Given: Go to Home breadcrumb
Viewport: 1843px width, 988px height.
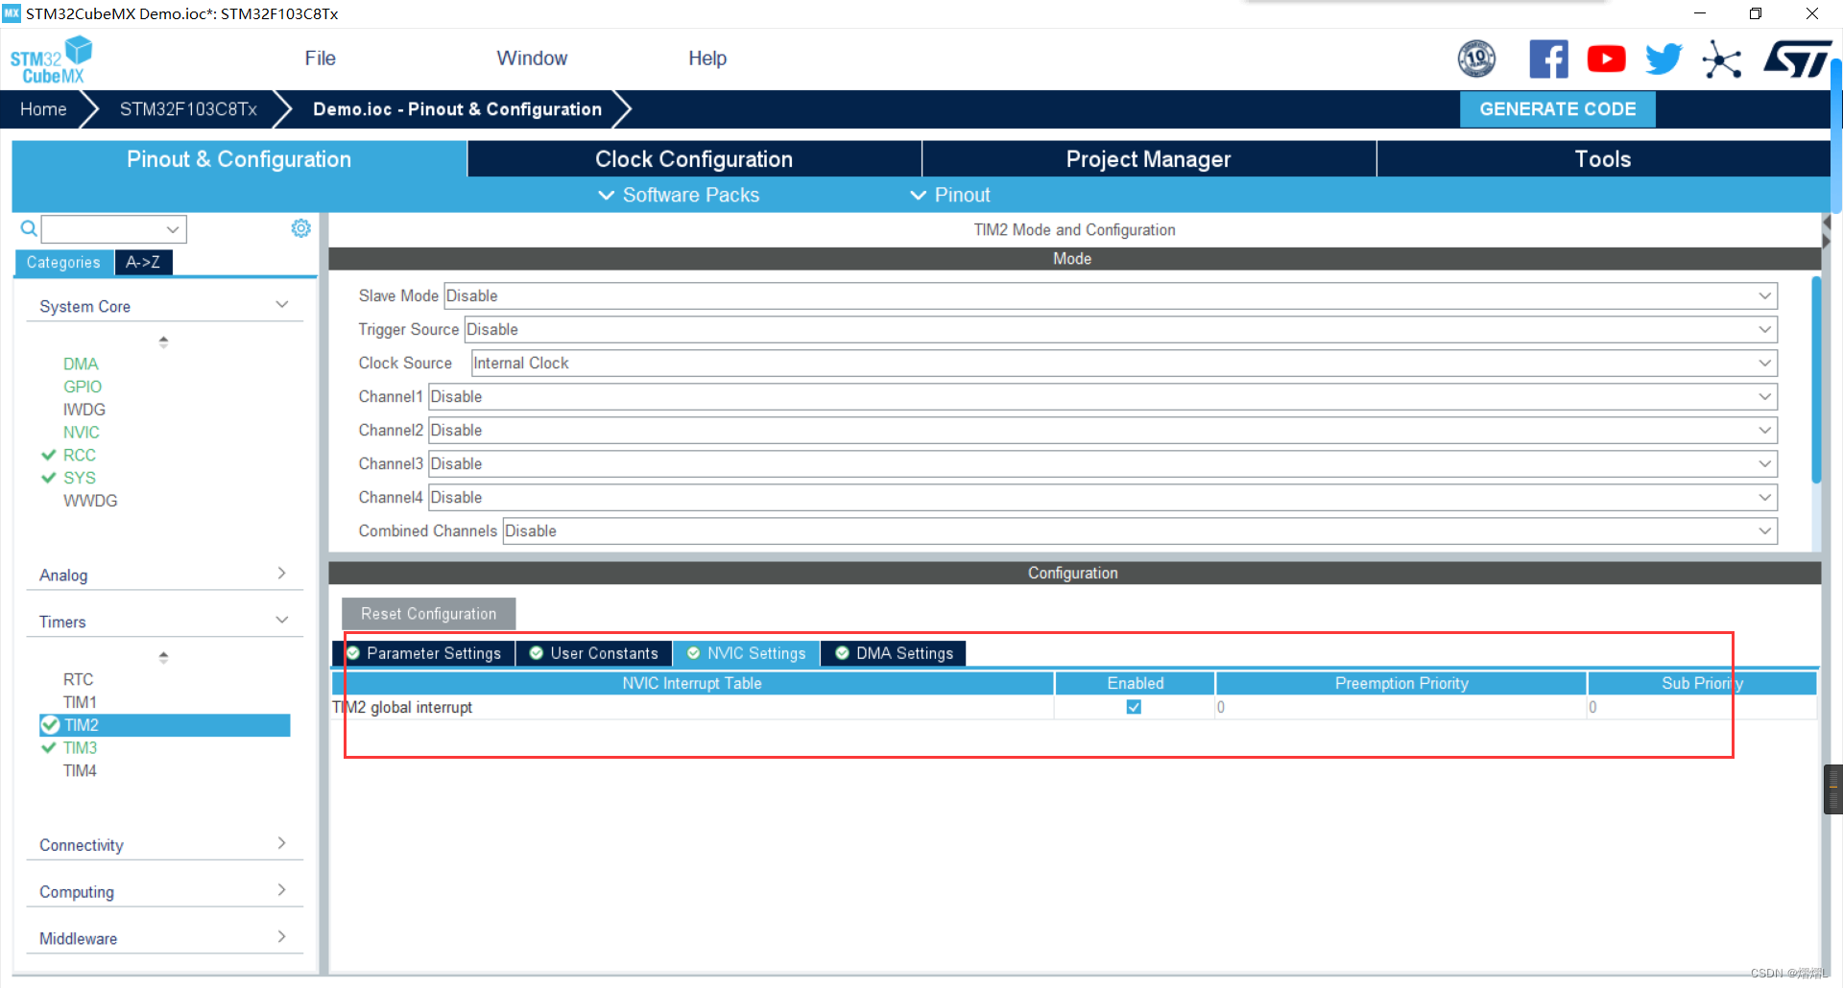Looking at the screenshot, I should click(x=43, y=109).
